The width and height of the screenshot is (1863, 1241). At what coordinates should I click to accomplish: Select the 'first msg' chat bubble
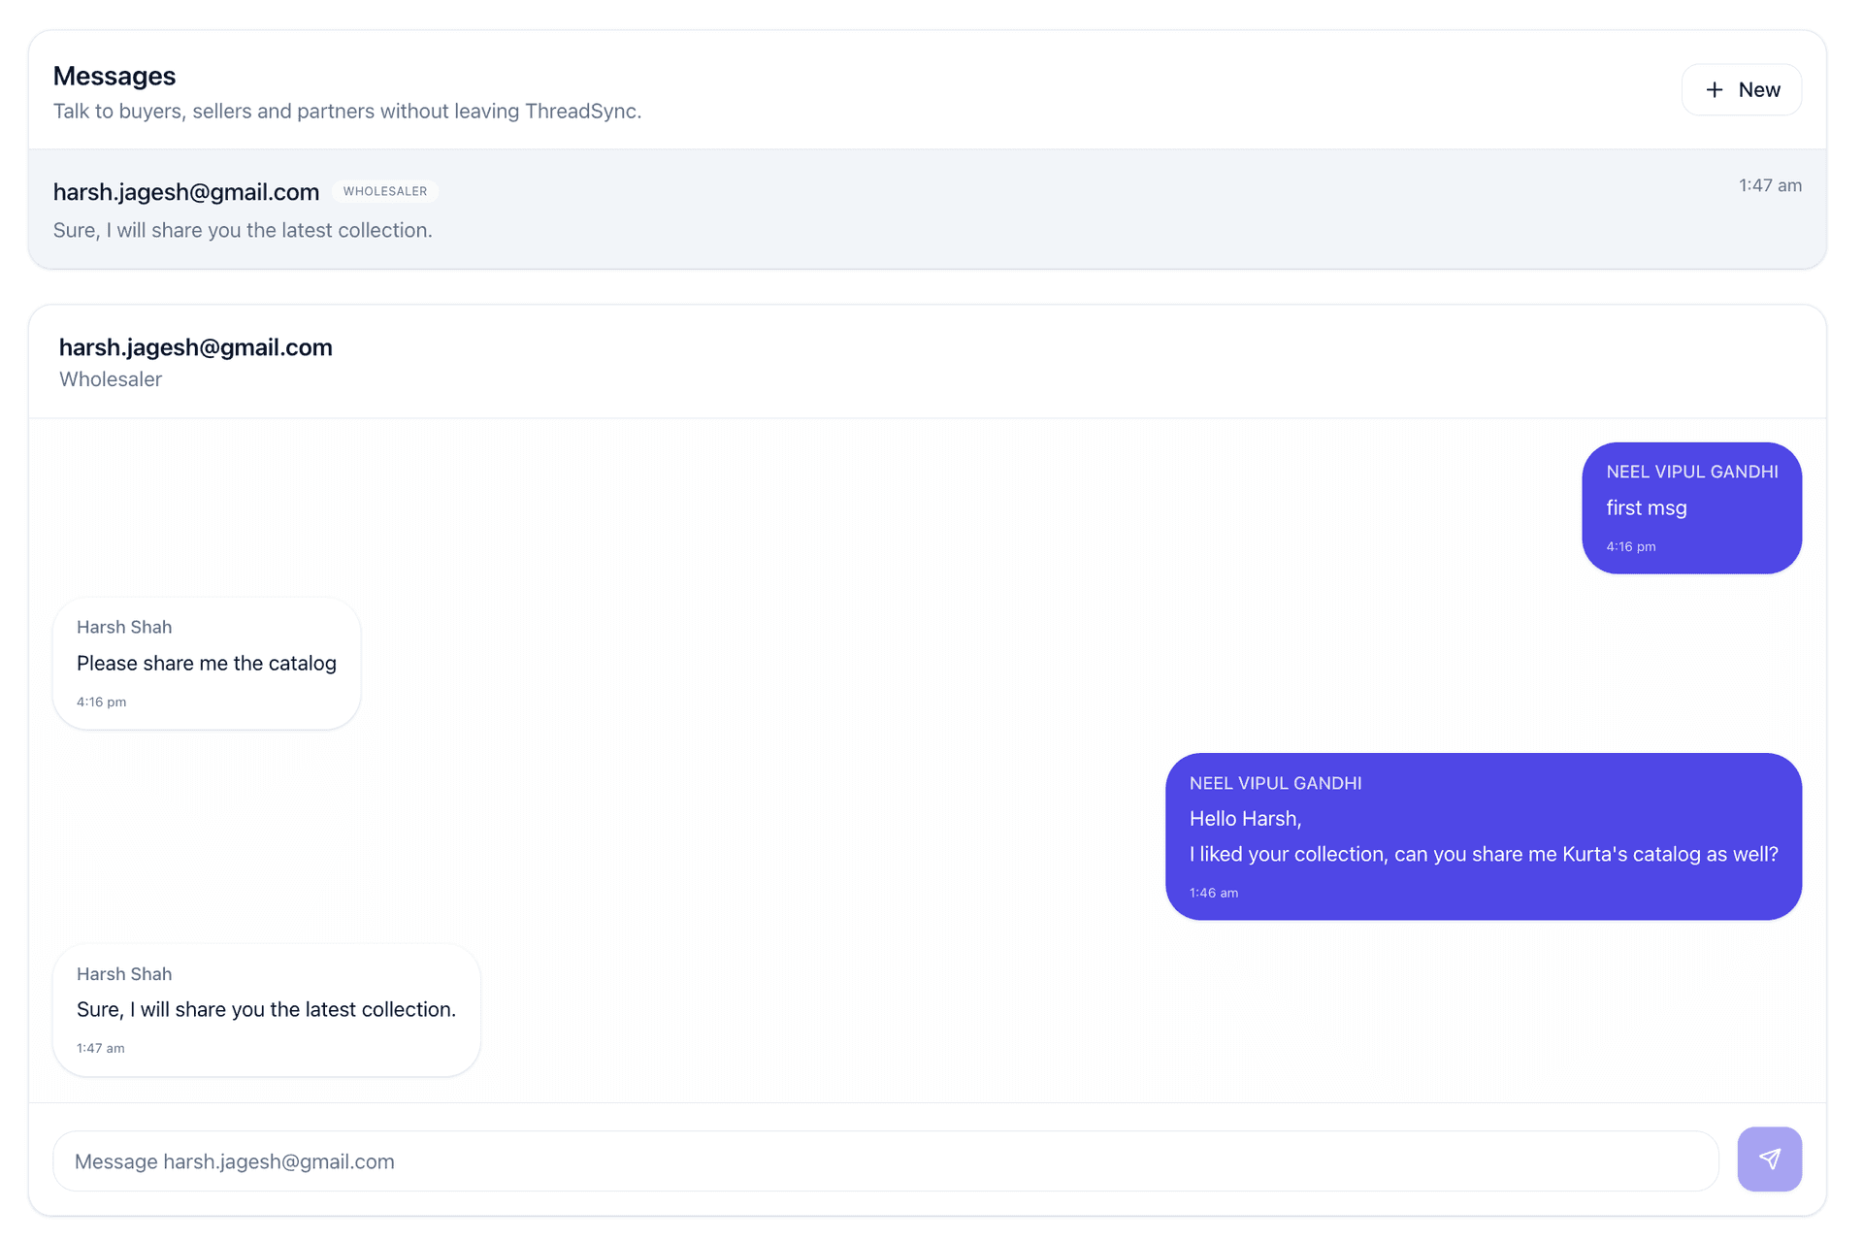1691,507
